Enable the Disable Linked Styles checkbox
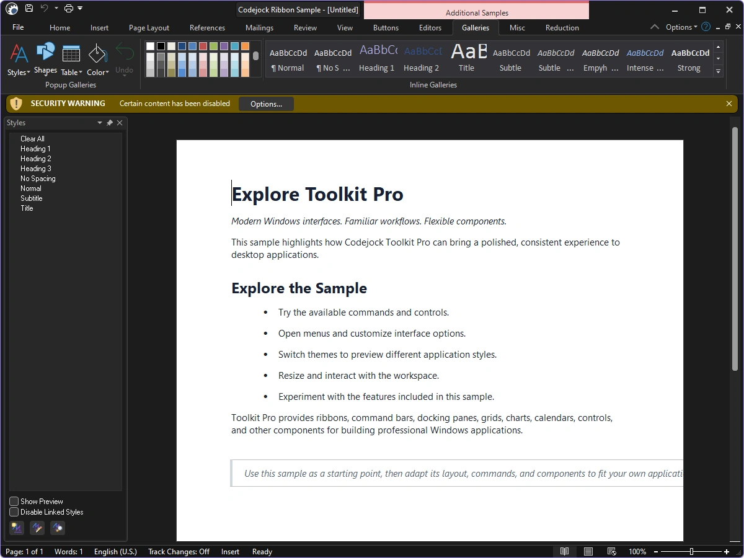The height and width of the screenshot is (558, 744). 14,511
